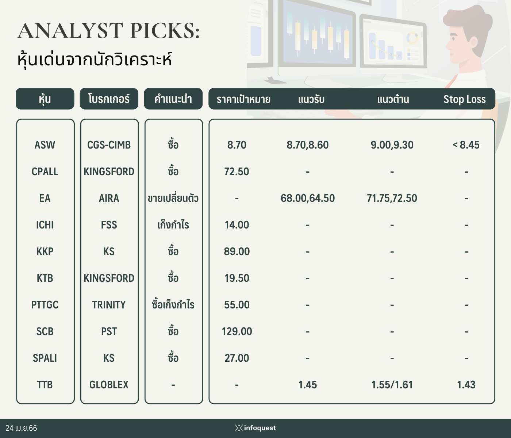
Task: Select KKP target price 89.00
Action: (237, 251)
